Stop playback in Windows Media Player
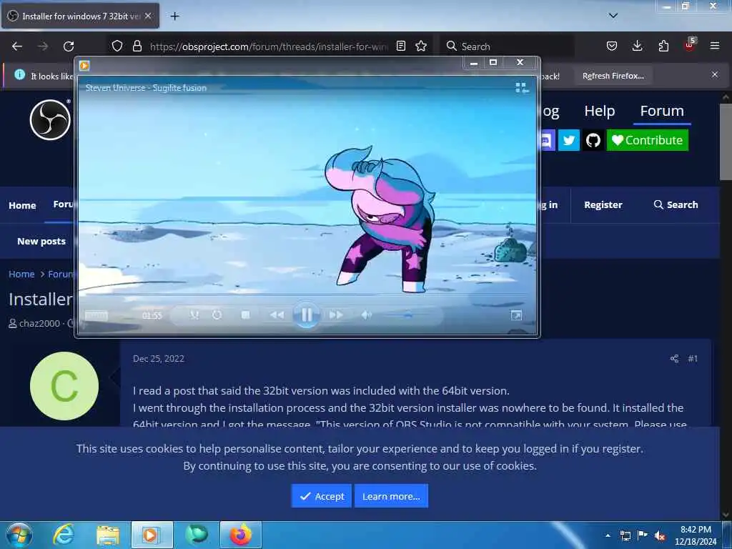This screenshot has width=732, height=549. pos(245,315)
